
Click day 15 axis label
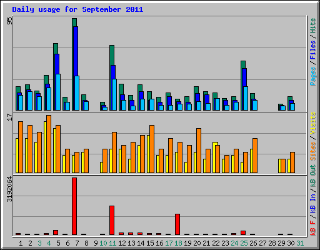click(x=150, y=243)
